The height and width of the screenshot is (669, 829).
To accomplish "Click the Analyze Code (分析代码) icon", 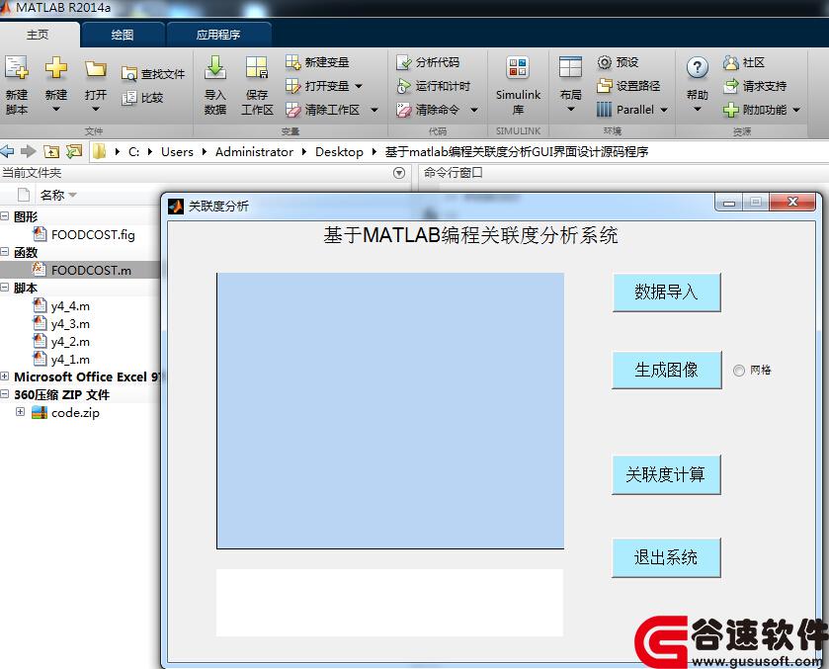I will pyautogui.click(x=404, y=62).
